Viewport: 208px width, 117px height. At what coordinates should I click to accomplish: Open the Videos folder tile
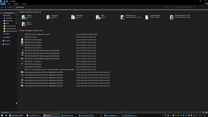[27, 24]
